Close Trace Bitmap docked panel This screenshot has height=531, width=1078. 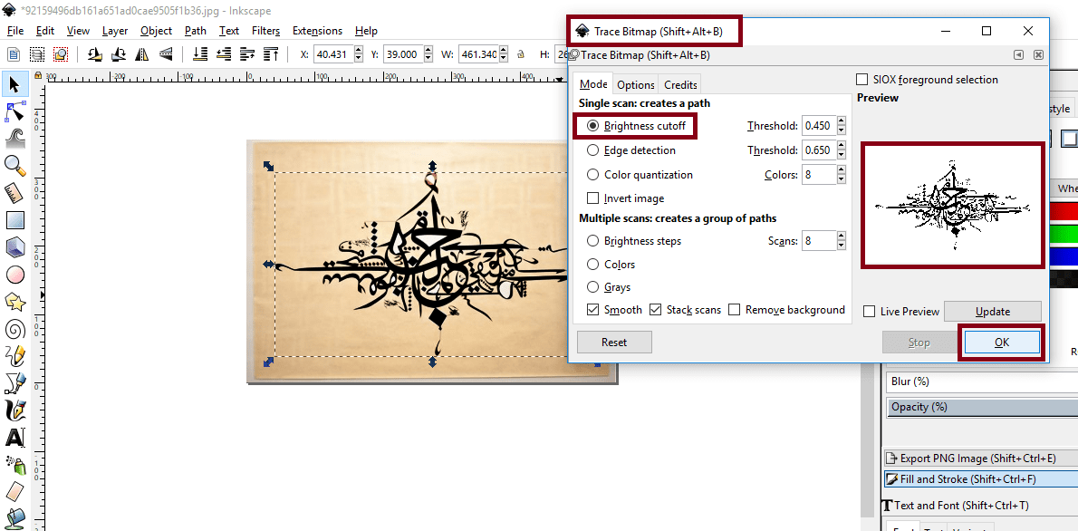[x=1038, y=55]
